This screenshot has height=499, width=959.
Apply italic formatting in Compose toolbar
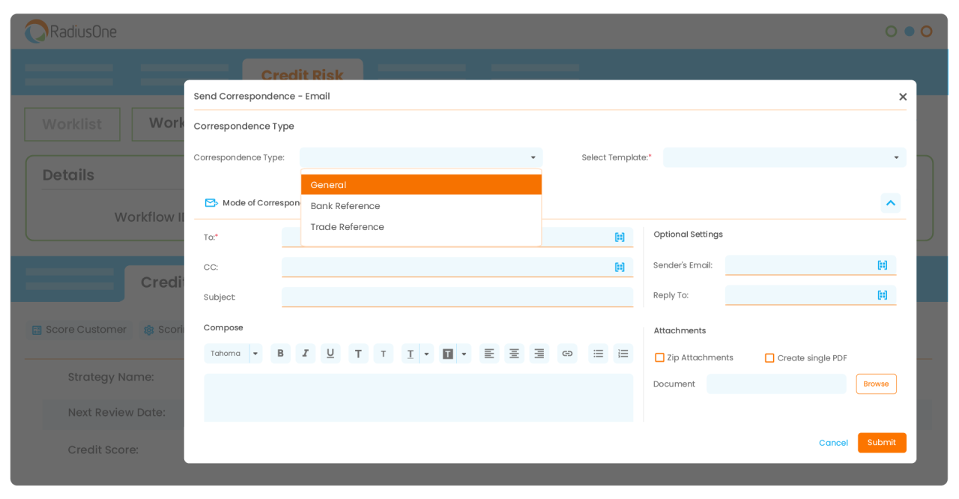click(x=306, y=353)
